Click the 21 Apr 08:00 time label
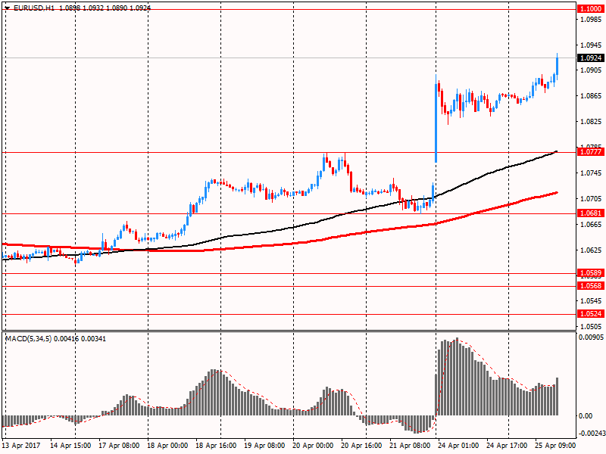The image size is (606, 454). (x=410, y=446)
